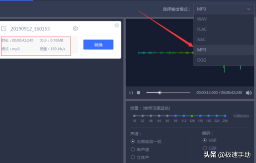256x163 pixels.
Task: Remove the file card with the X icon
Action: pyautogui.click(x=117, y=26)
